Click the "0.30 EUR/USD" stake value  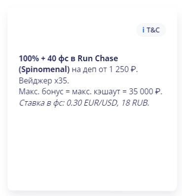[x=92, y=103]
